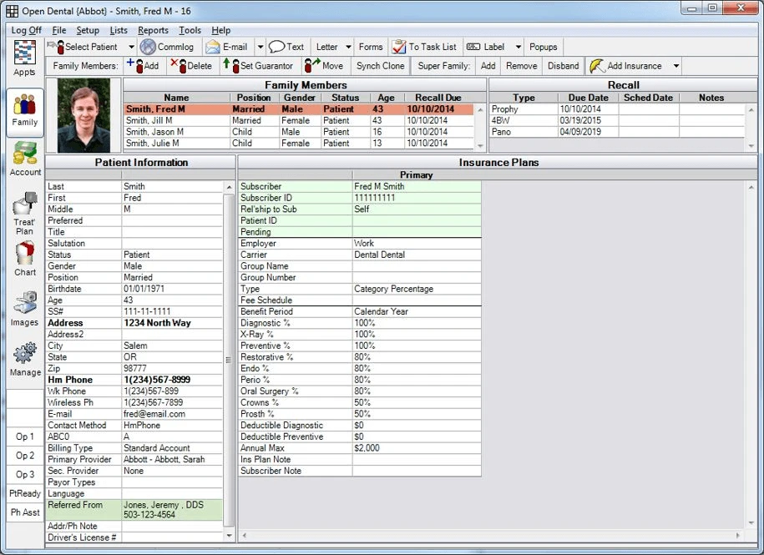This screenshot has height=555, width=764.
Task: Set Guarantor for the family
Action: [x=258, y=66]
